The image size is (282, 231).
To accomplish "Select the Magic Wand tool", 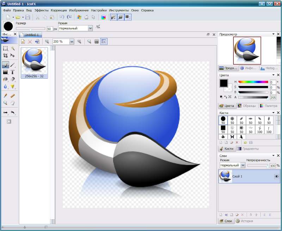I will point(13,48).
